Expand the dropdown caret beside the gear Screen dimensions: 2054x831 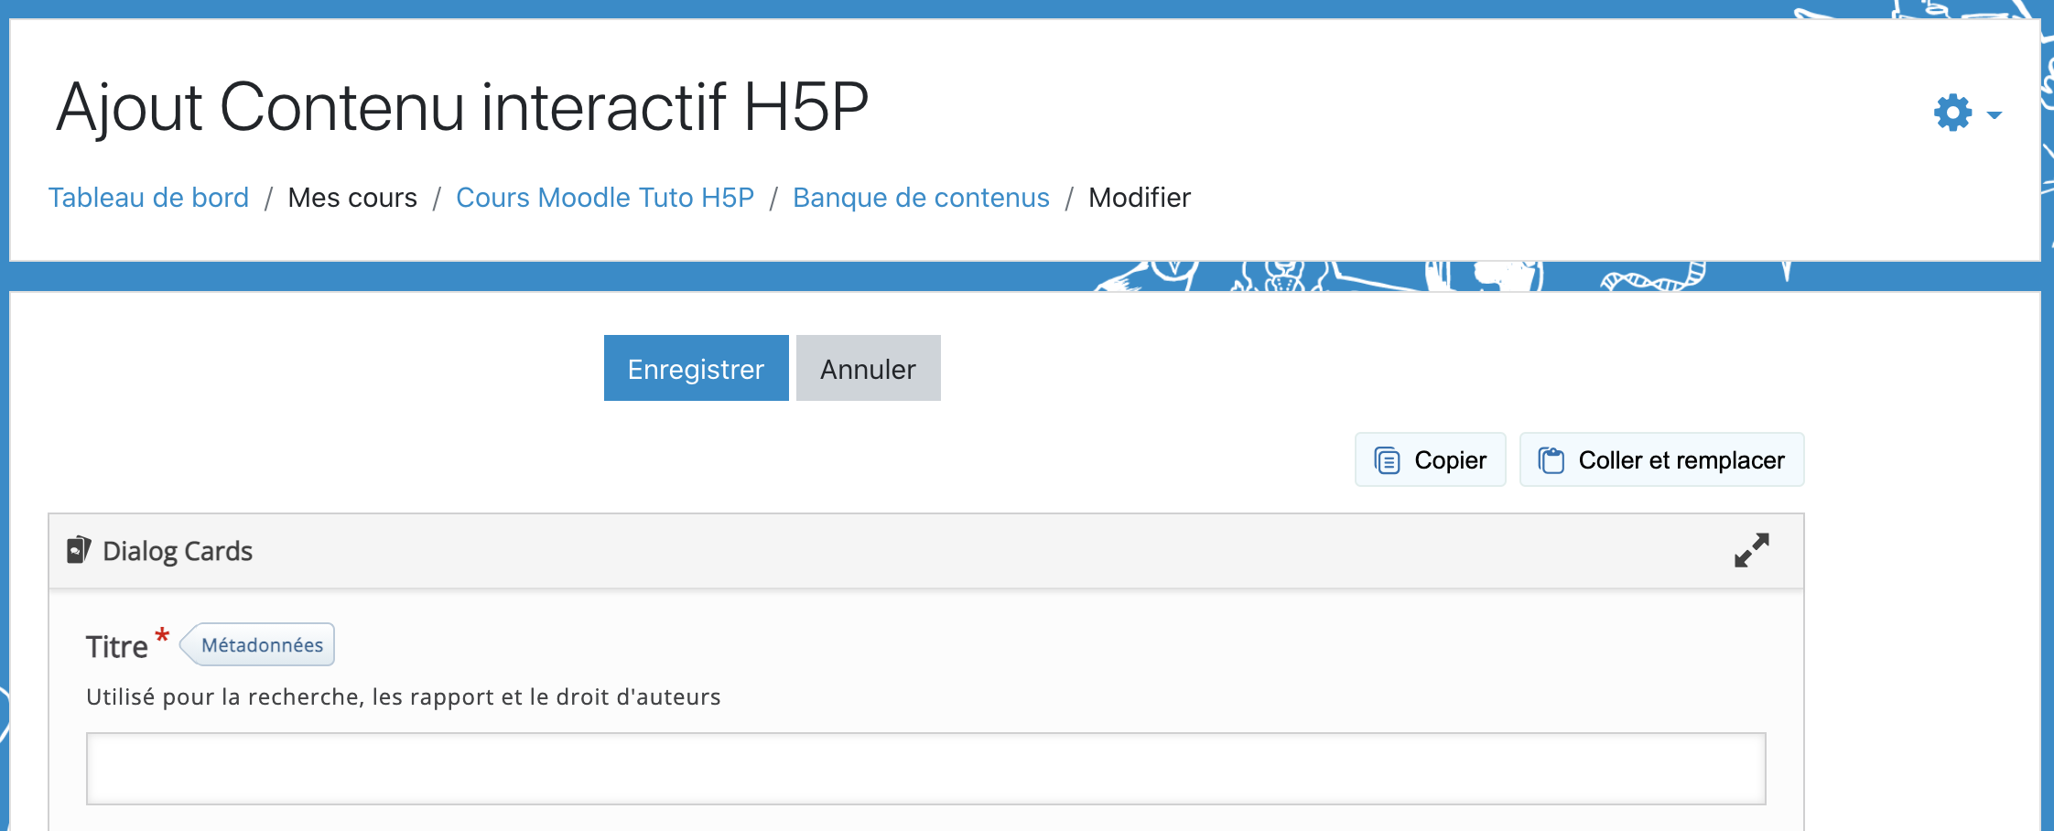pos(1995,115)
